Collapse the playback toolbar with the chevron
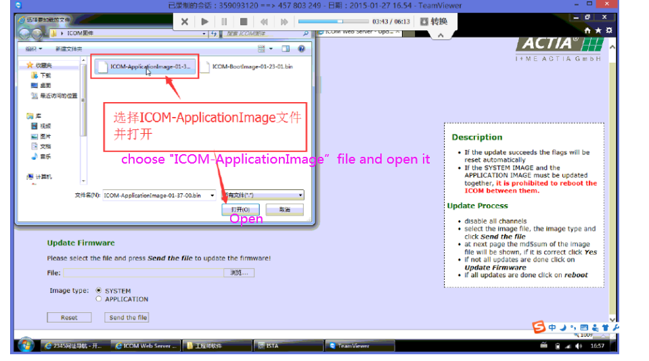Viewport: 649px width, 361px height. tap(441, 35)
